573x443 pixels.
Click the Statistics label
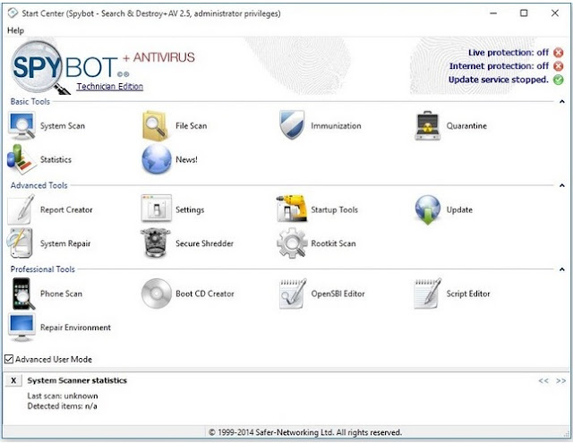click(x=56, y=159)
